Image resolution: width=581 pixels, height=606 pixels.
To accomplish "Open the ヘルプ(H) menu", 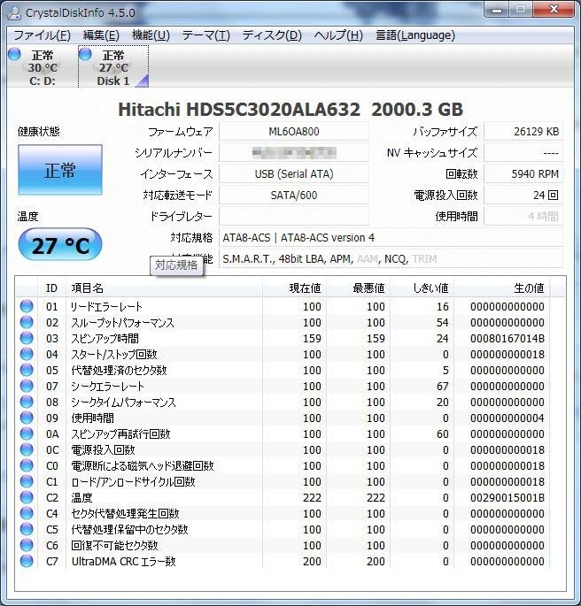I will (x=338, y=35).
